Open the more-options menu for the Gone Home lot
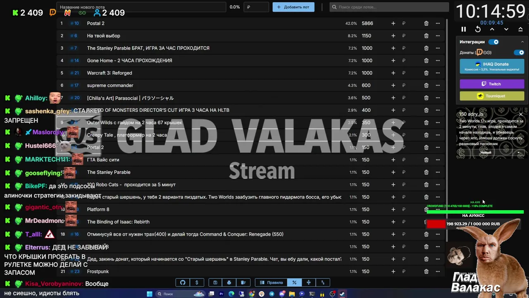Viewport: 529px width, 298px height. pos(438,61)
